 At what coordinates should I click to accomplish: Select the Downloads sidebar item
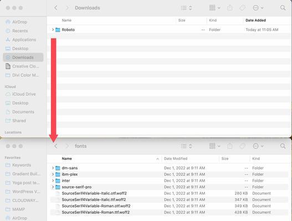pos(23,57)
